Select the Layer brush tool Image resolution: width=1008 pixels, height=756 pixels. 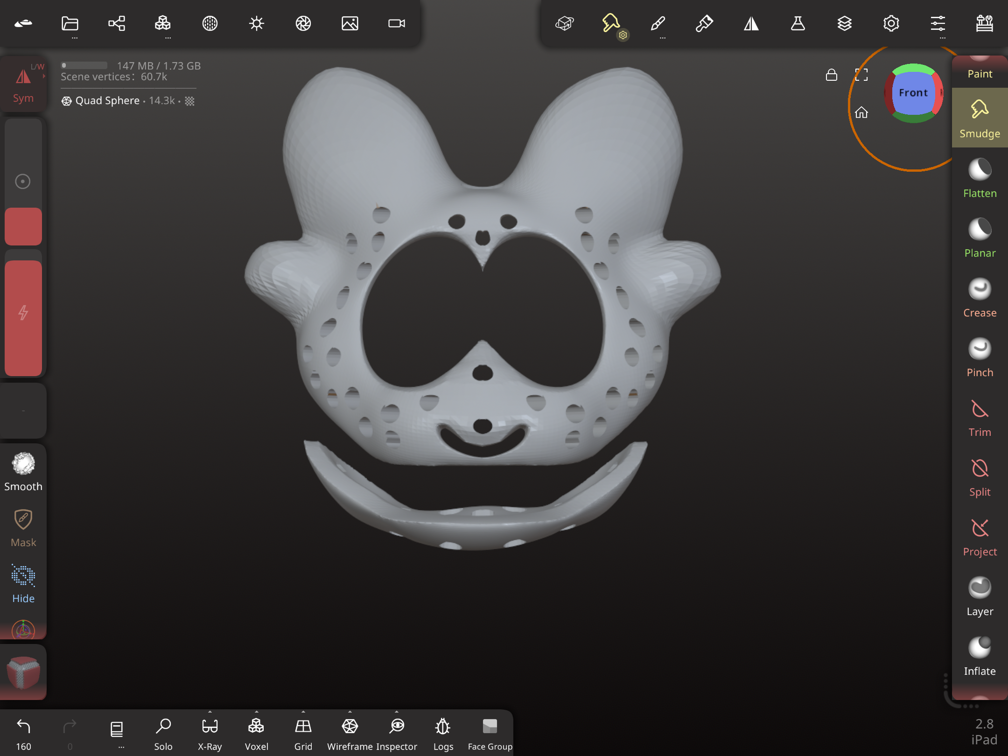pos(980,596)
